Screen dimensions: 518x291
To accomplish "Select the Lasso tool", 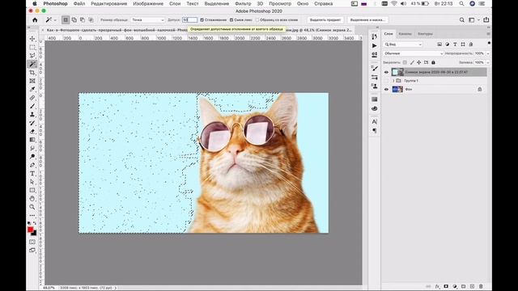I will (32, 56).
